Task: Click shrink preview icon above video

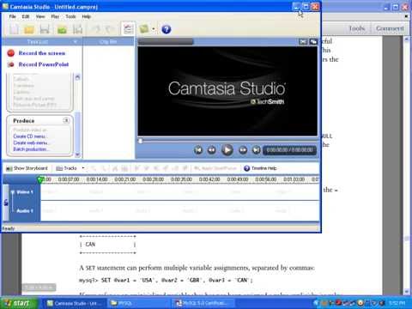Action: point(303,42)
